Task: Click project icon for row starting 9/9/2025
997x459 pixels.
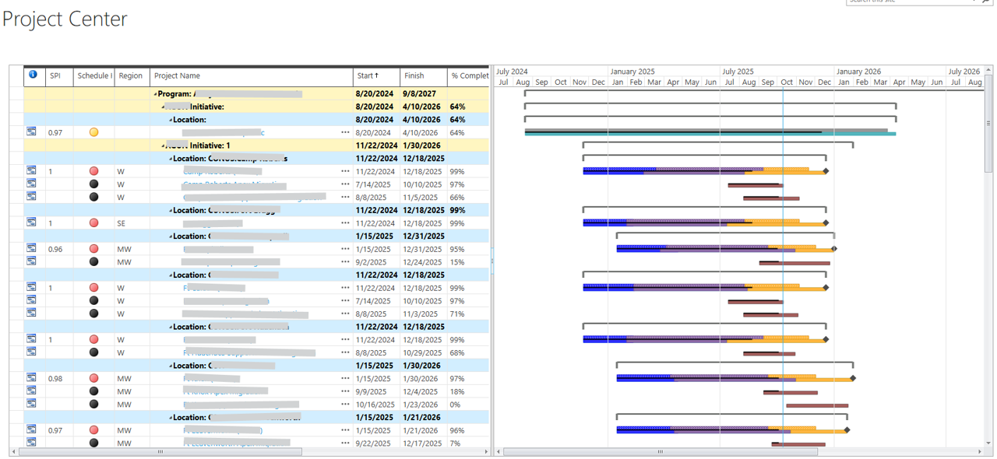Action: 32,391
